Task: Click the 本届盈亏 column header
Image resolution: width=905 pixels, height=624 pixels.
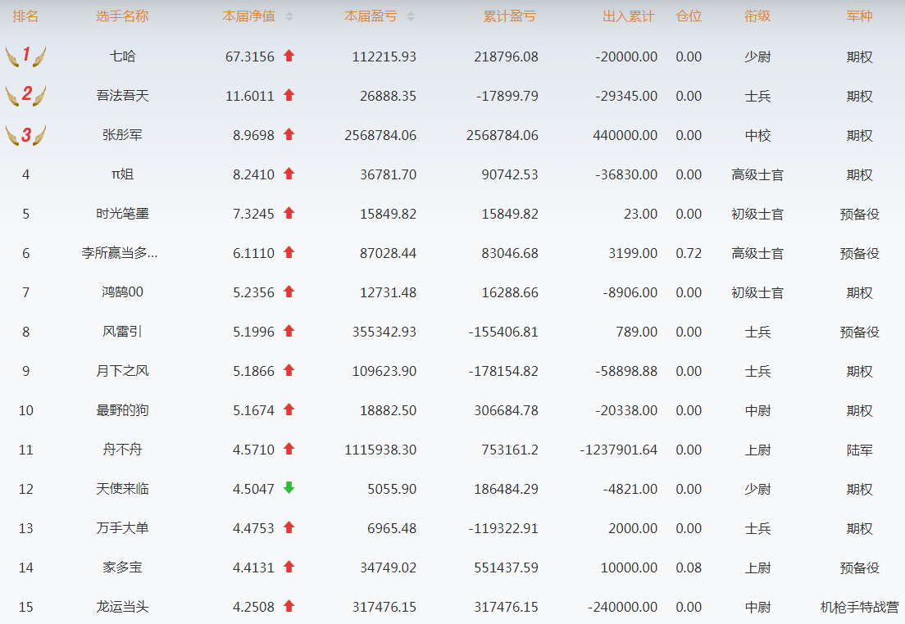Action: [371, 16]
